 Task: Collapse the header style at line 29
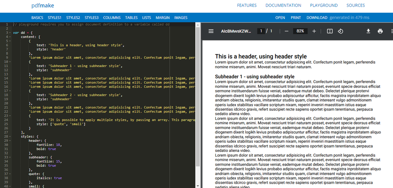click(x=10, y=141)
